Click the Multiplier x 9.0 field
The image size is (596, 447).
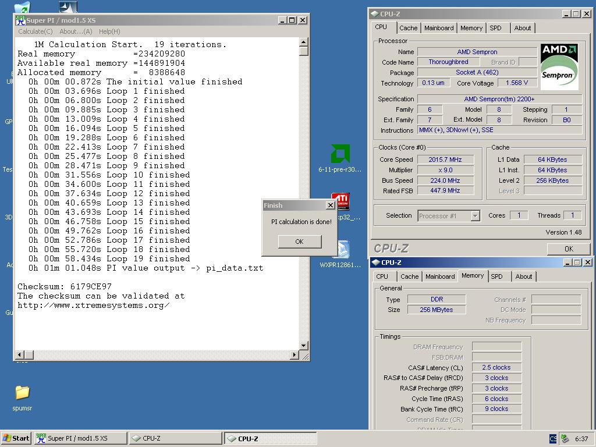tap(445, 170)
